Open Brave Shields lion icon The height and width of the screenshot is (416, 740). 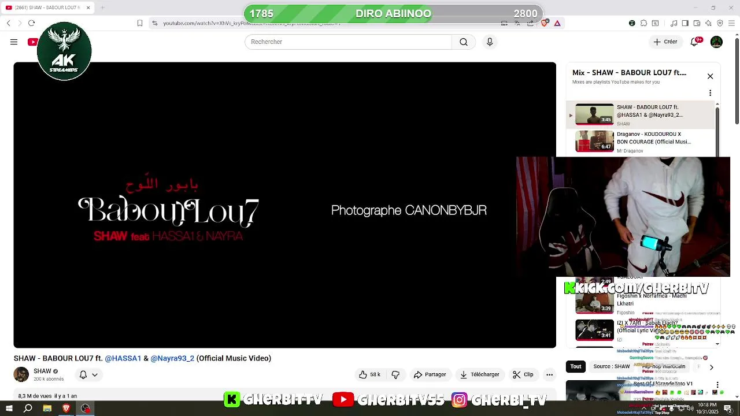coord(544,23)
